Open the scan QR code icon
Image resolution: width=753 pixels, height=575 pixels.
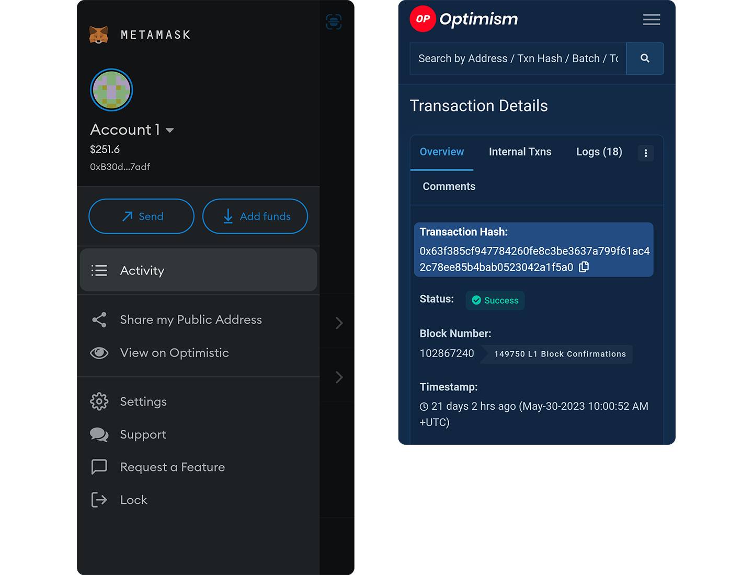334,22
